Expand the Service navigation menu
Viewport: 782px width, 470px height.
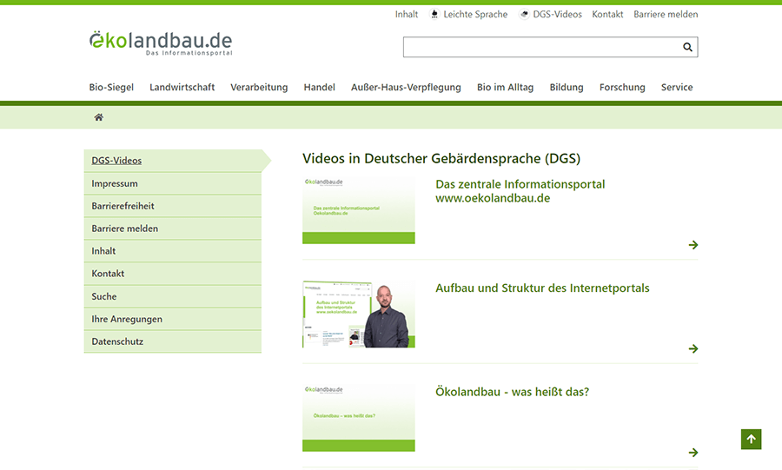677,88
